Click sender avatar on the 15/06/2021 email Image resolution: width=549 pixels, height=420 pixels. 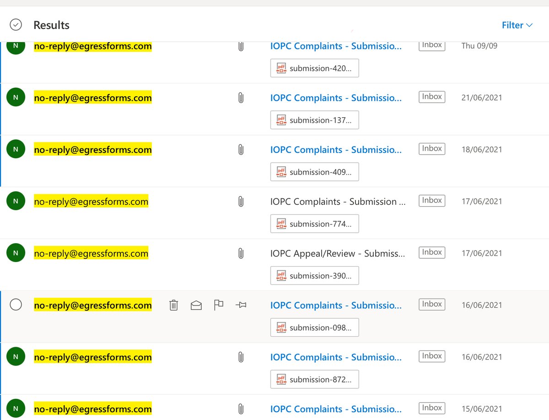[x=16, y=409]
